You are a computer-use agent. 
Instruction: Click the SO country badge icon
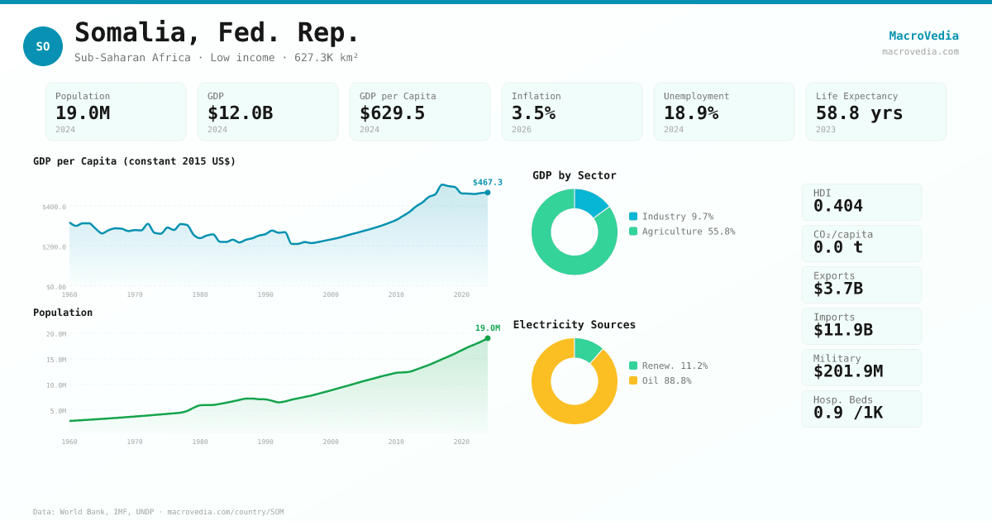[43, 46]
